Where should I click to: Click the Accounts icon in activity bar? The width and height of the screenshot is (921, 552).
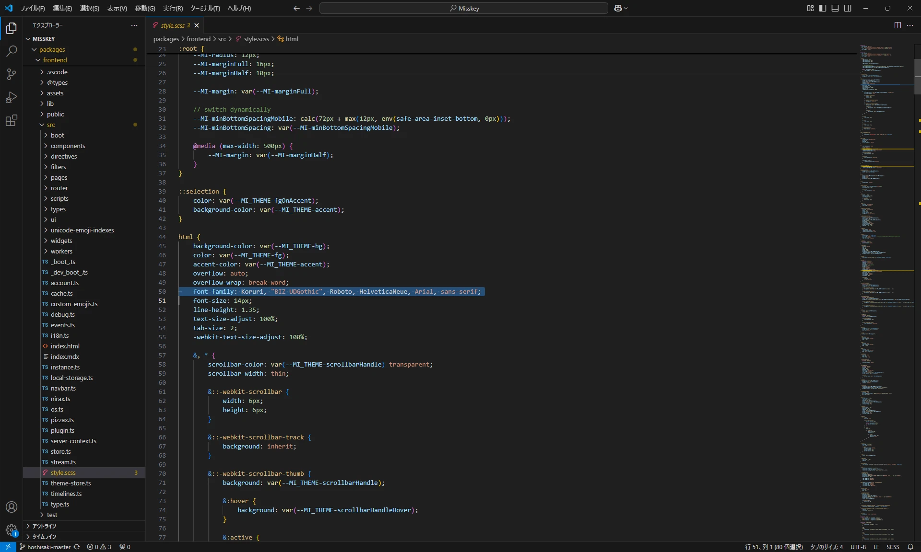click(11, 506)
